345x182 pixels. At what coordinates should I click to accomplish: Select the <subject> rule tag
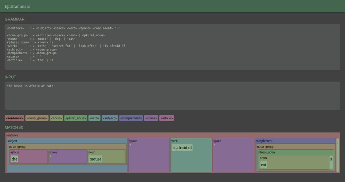tap(110, 118)
